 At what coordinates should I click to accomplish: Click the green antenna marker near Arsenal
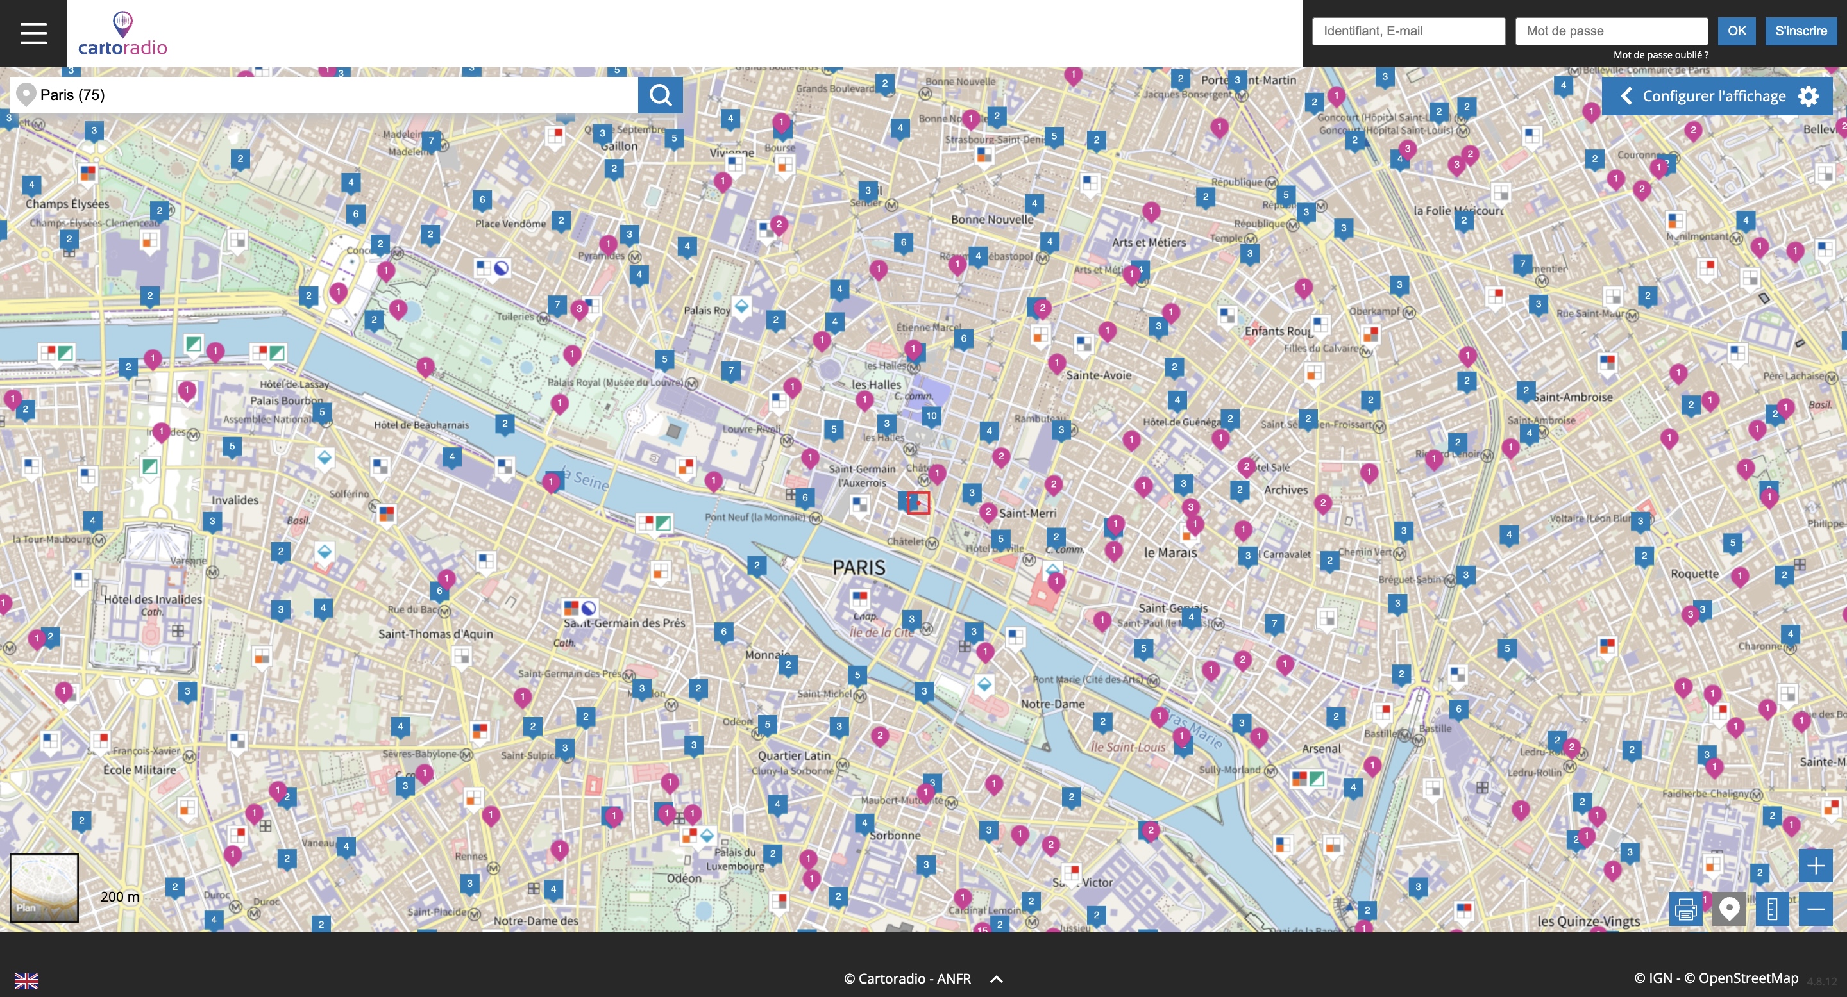pos(1317,779)
